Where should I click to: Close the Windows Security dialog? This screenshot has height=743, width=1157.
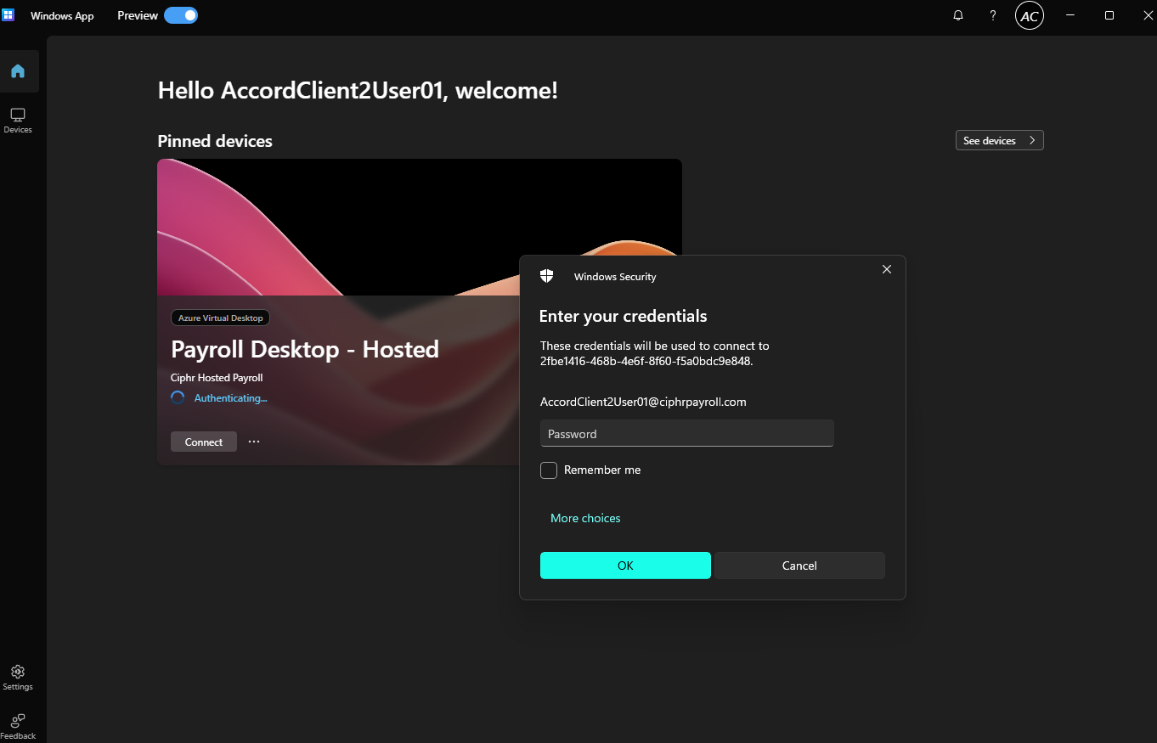[x=887, y=269]
